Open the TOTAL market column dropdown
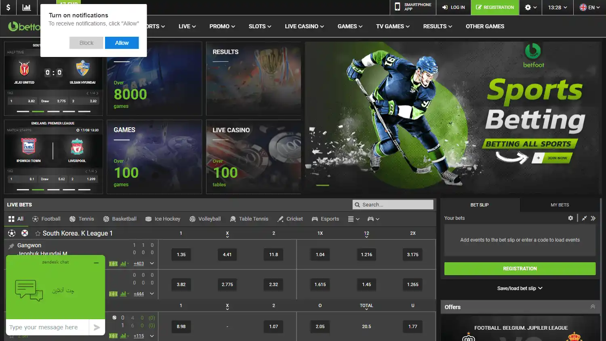This screenshot has width=606, height=341. pos(366,307)
